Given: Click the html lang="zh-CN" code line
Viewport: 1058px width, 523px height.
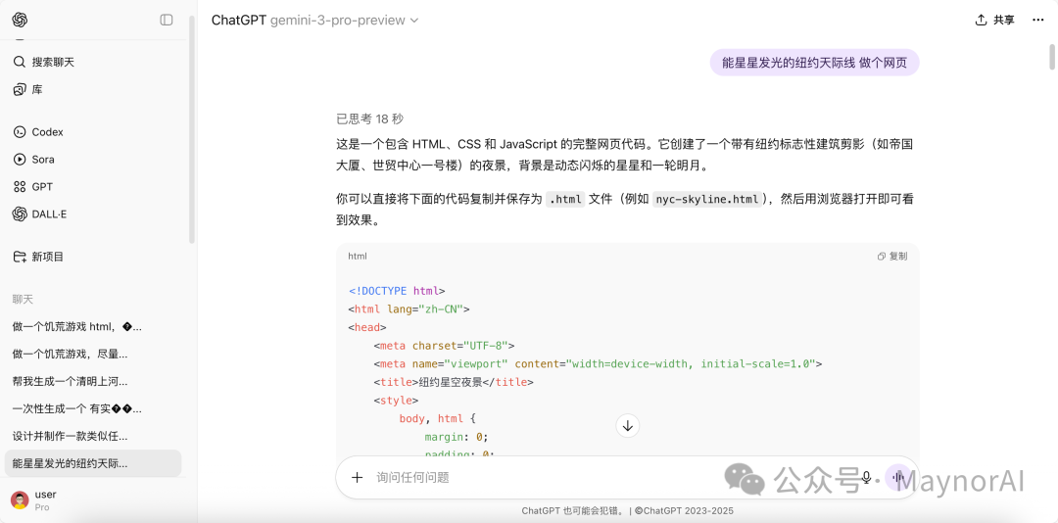Looking at the screenshot, I should [409, 309].
